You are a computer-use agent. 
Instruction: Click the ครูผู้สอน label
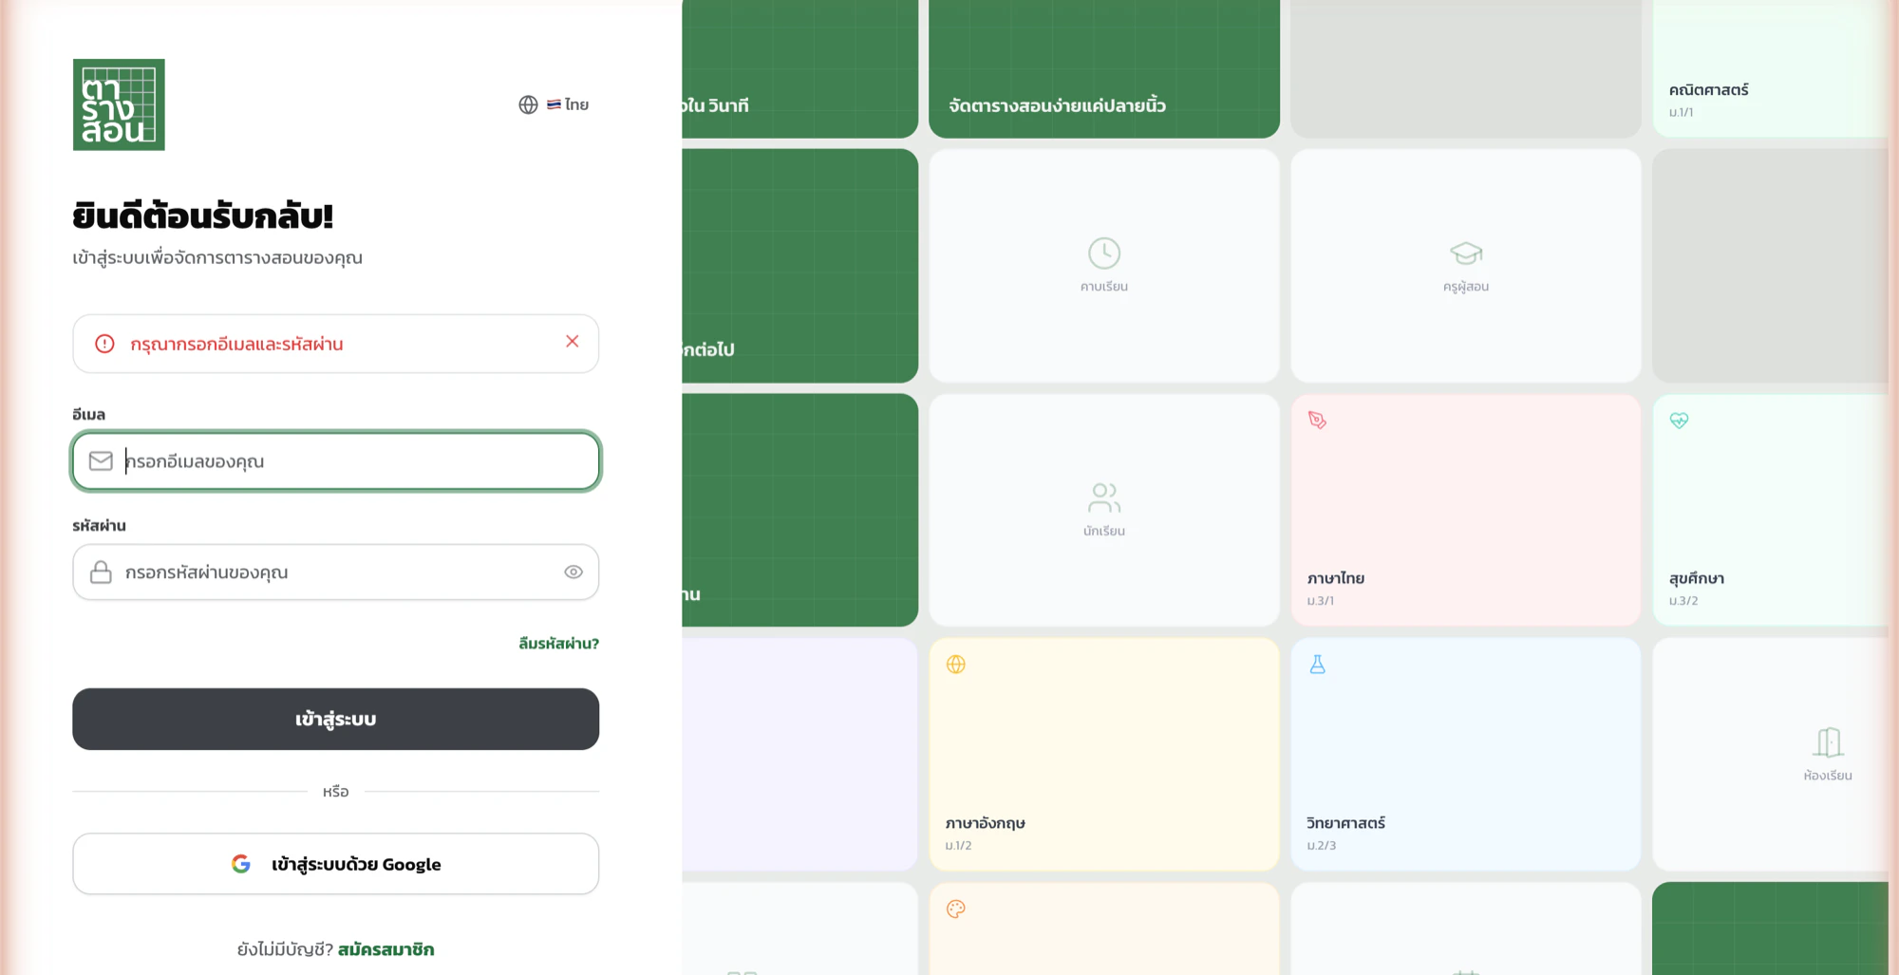[x=1466, y=287]
